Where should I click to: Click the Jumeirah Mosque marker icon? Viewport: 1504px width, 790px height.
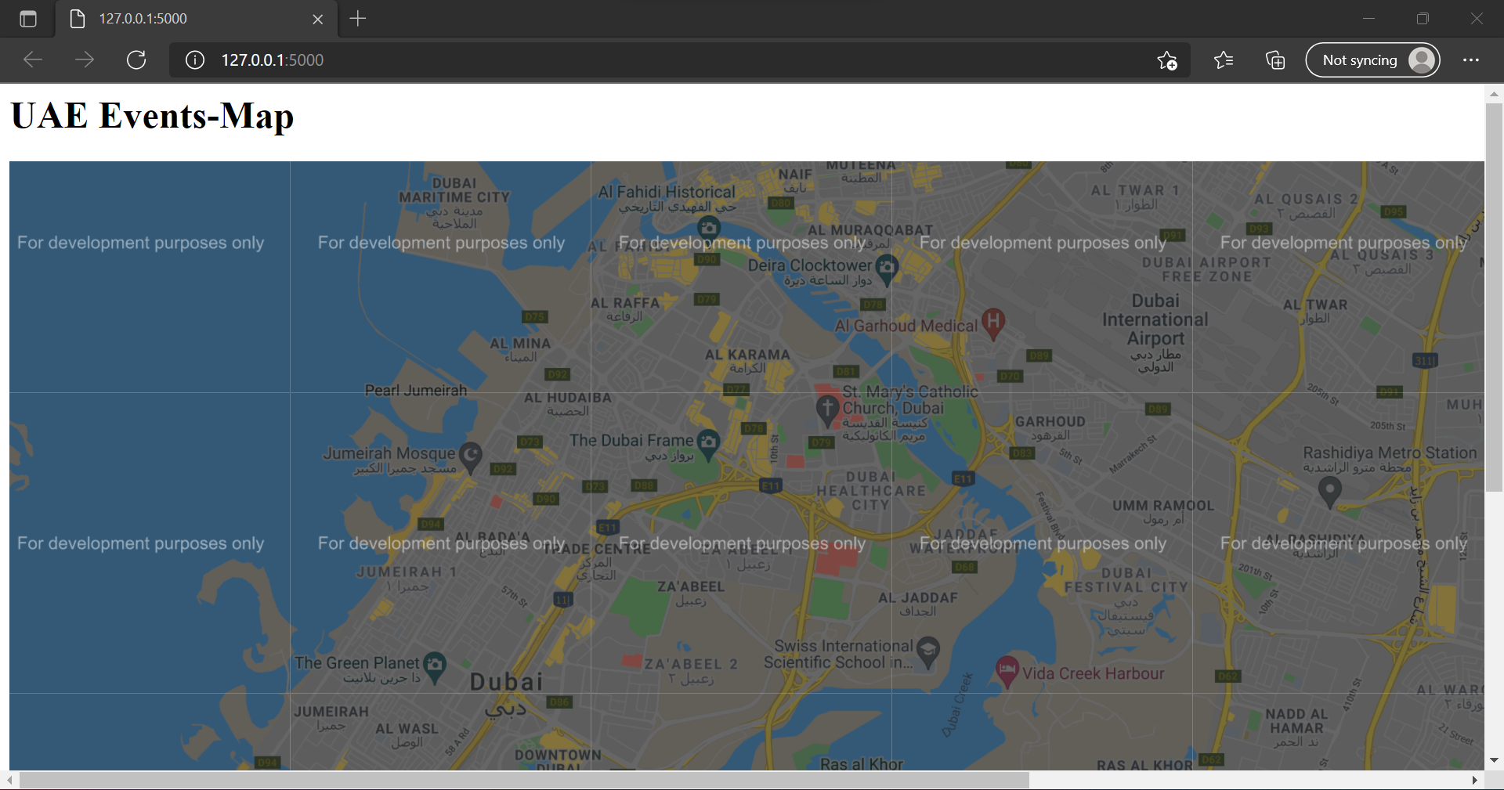[x=470, y=457]
